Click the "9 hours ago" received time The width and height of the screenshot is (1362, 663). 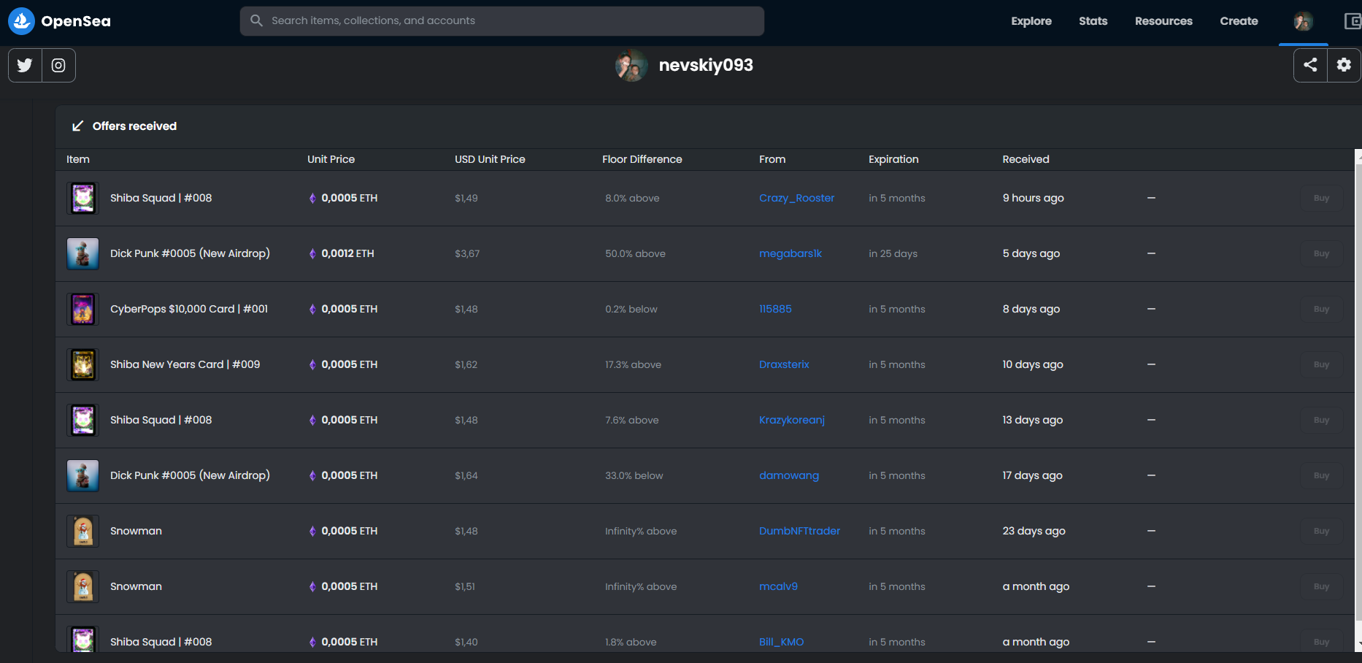(1033, 198)
